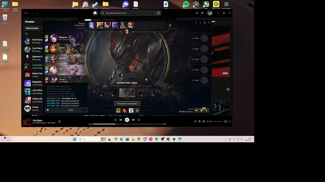325x182 pixels.
Task: Open Hayko Cepkin in Spotify library
Action: tap(34, 75)
